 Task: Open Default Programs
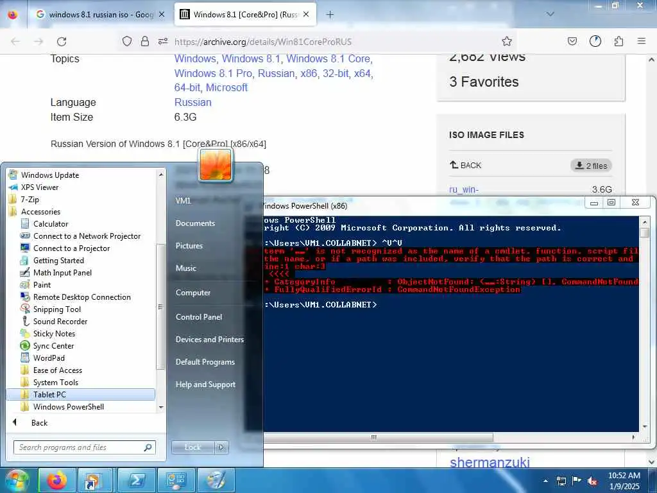pos(205,362)
